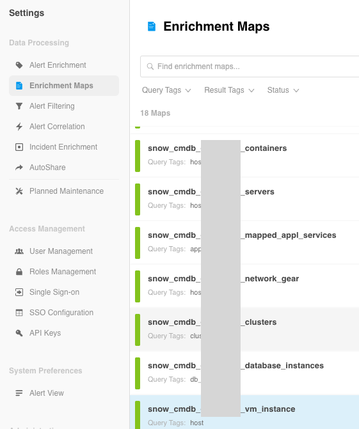Click the Incident Enrichment square icon

pos(19,147)
